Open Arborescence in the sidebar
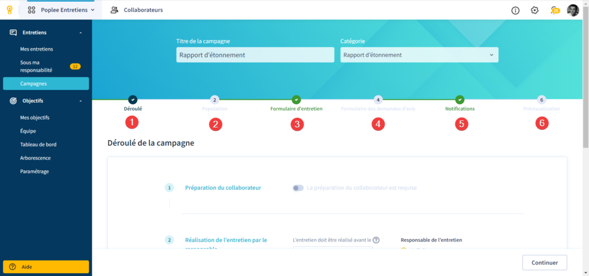The height and width of the screenshot is (276, 589). point(35,158)
